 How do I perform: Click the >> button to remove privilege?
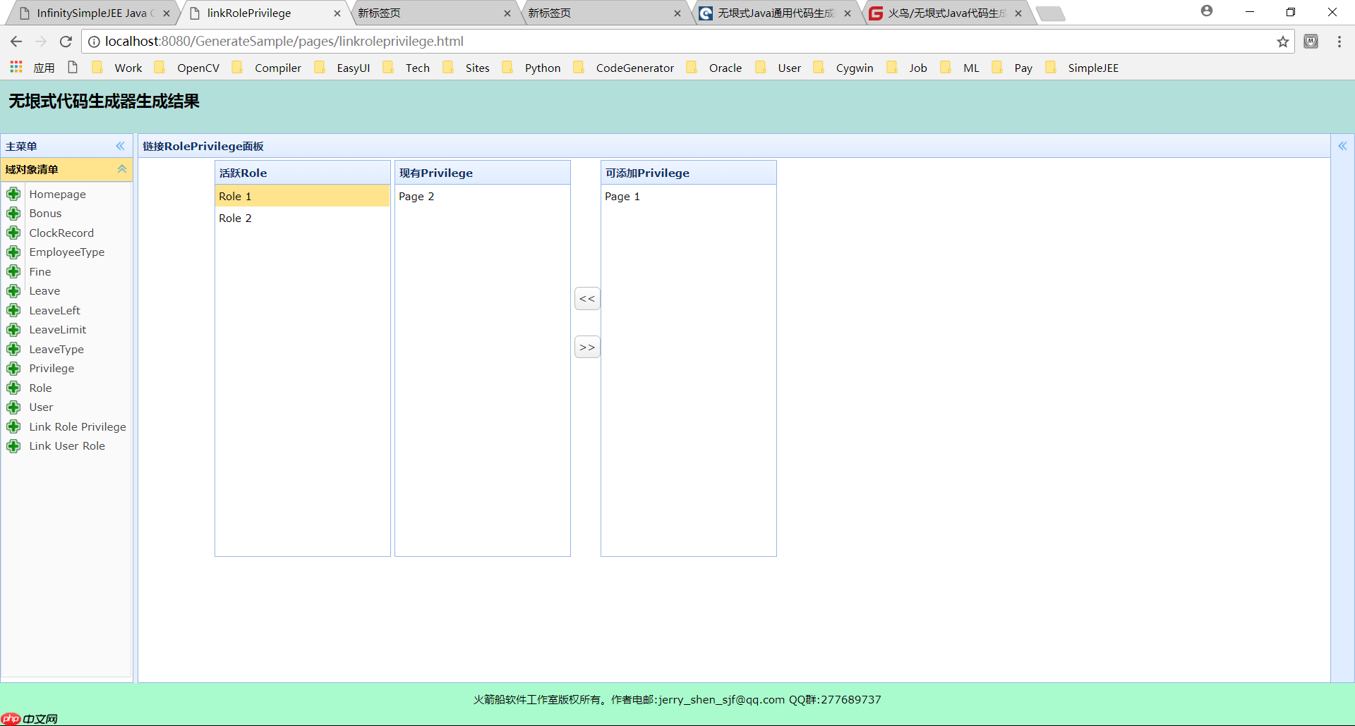(587, 347)
